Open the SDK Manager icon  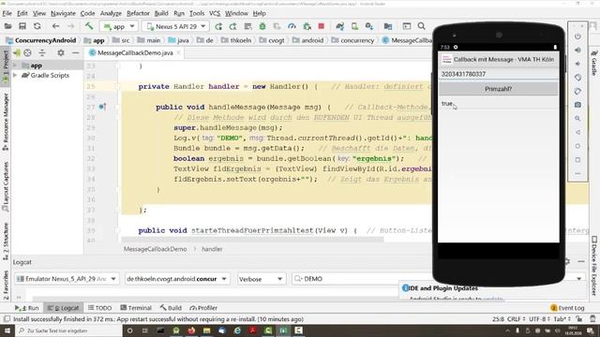pos(369,26)
